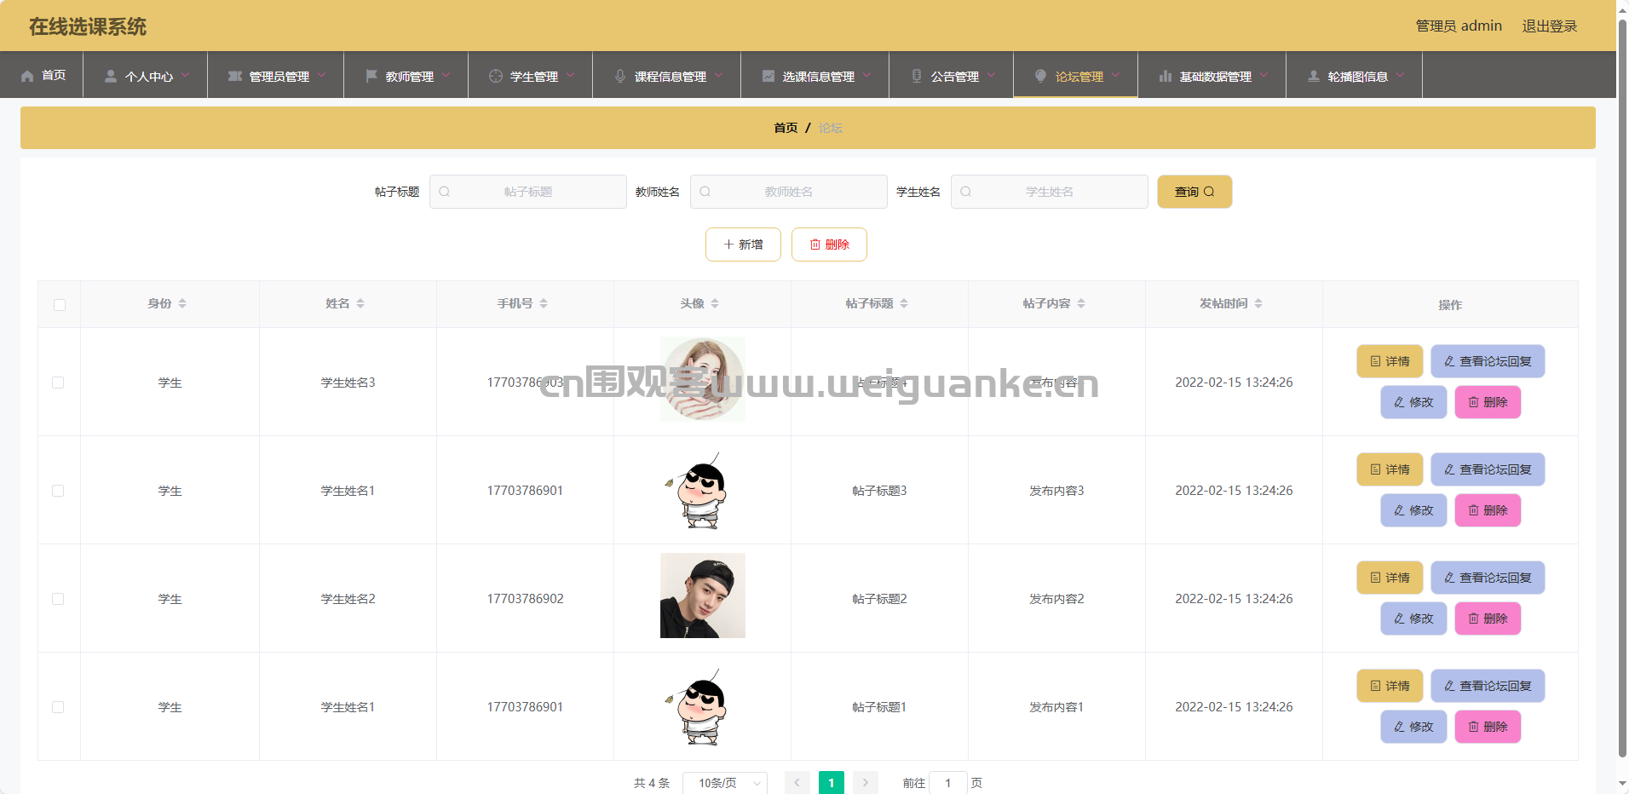Click next page arrow in pagination
This screenshot has width=1629, height=794.
[865, 782]
